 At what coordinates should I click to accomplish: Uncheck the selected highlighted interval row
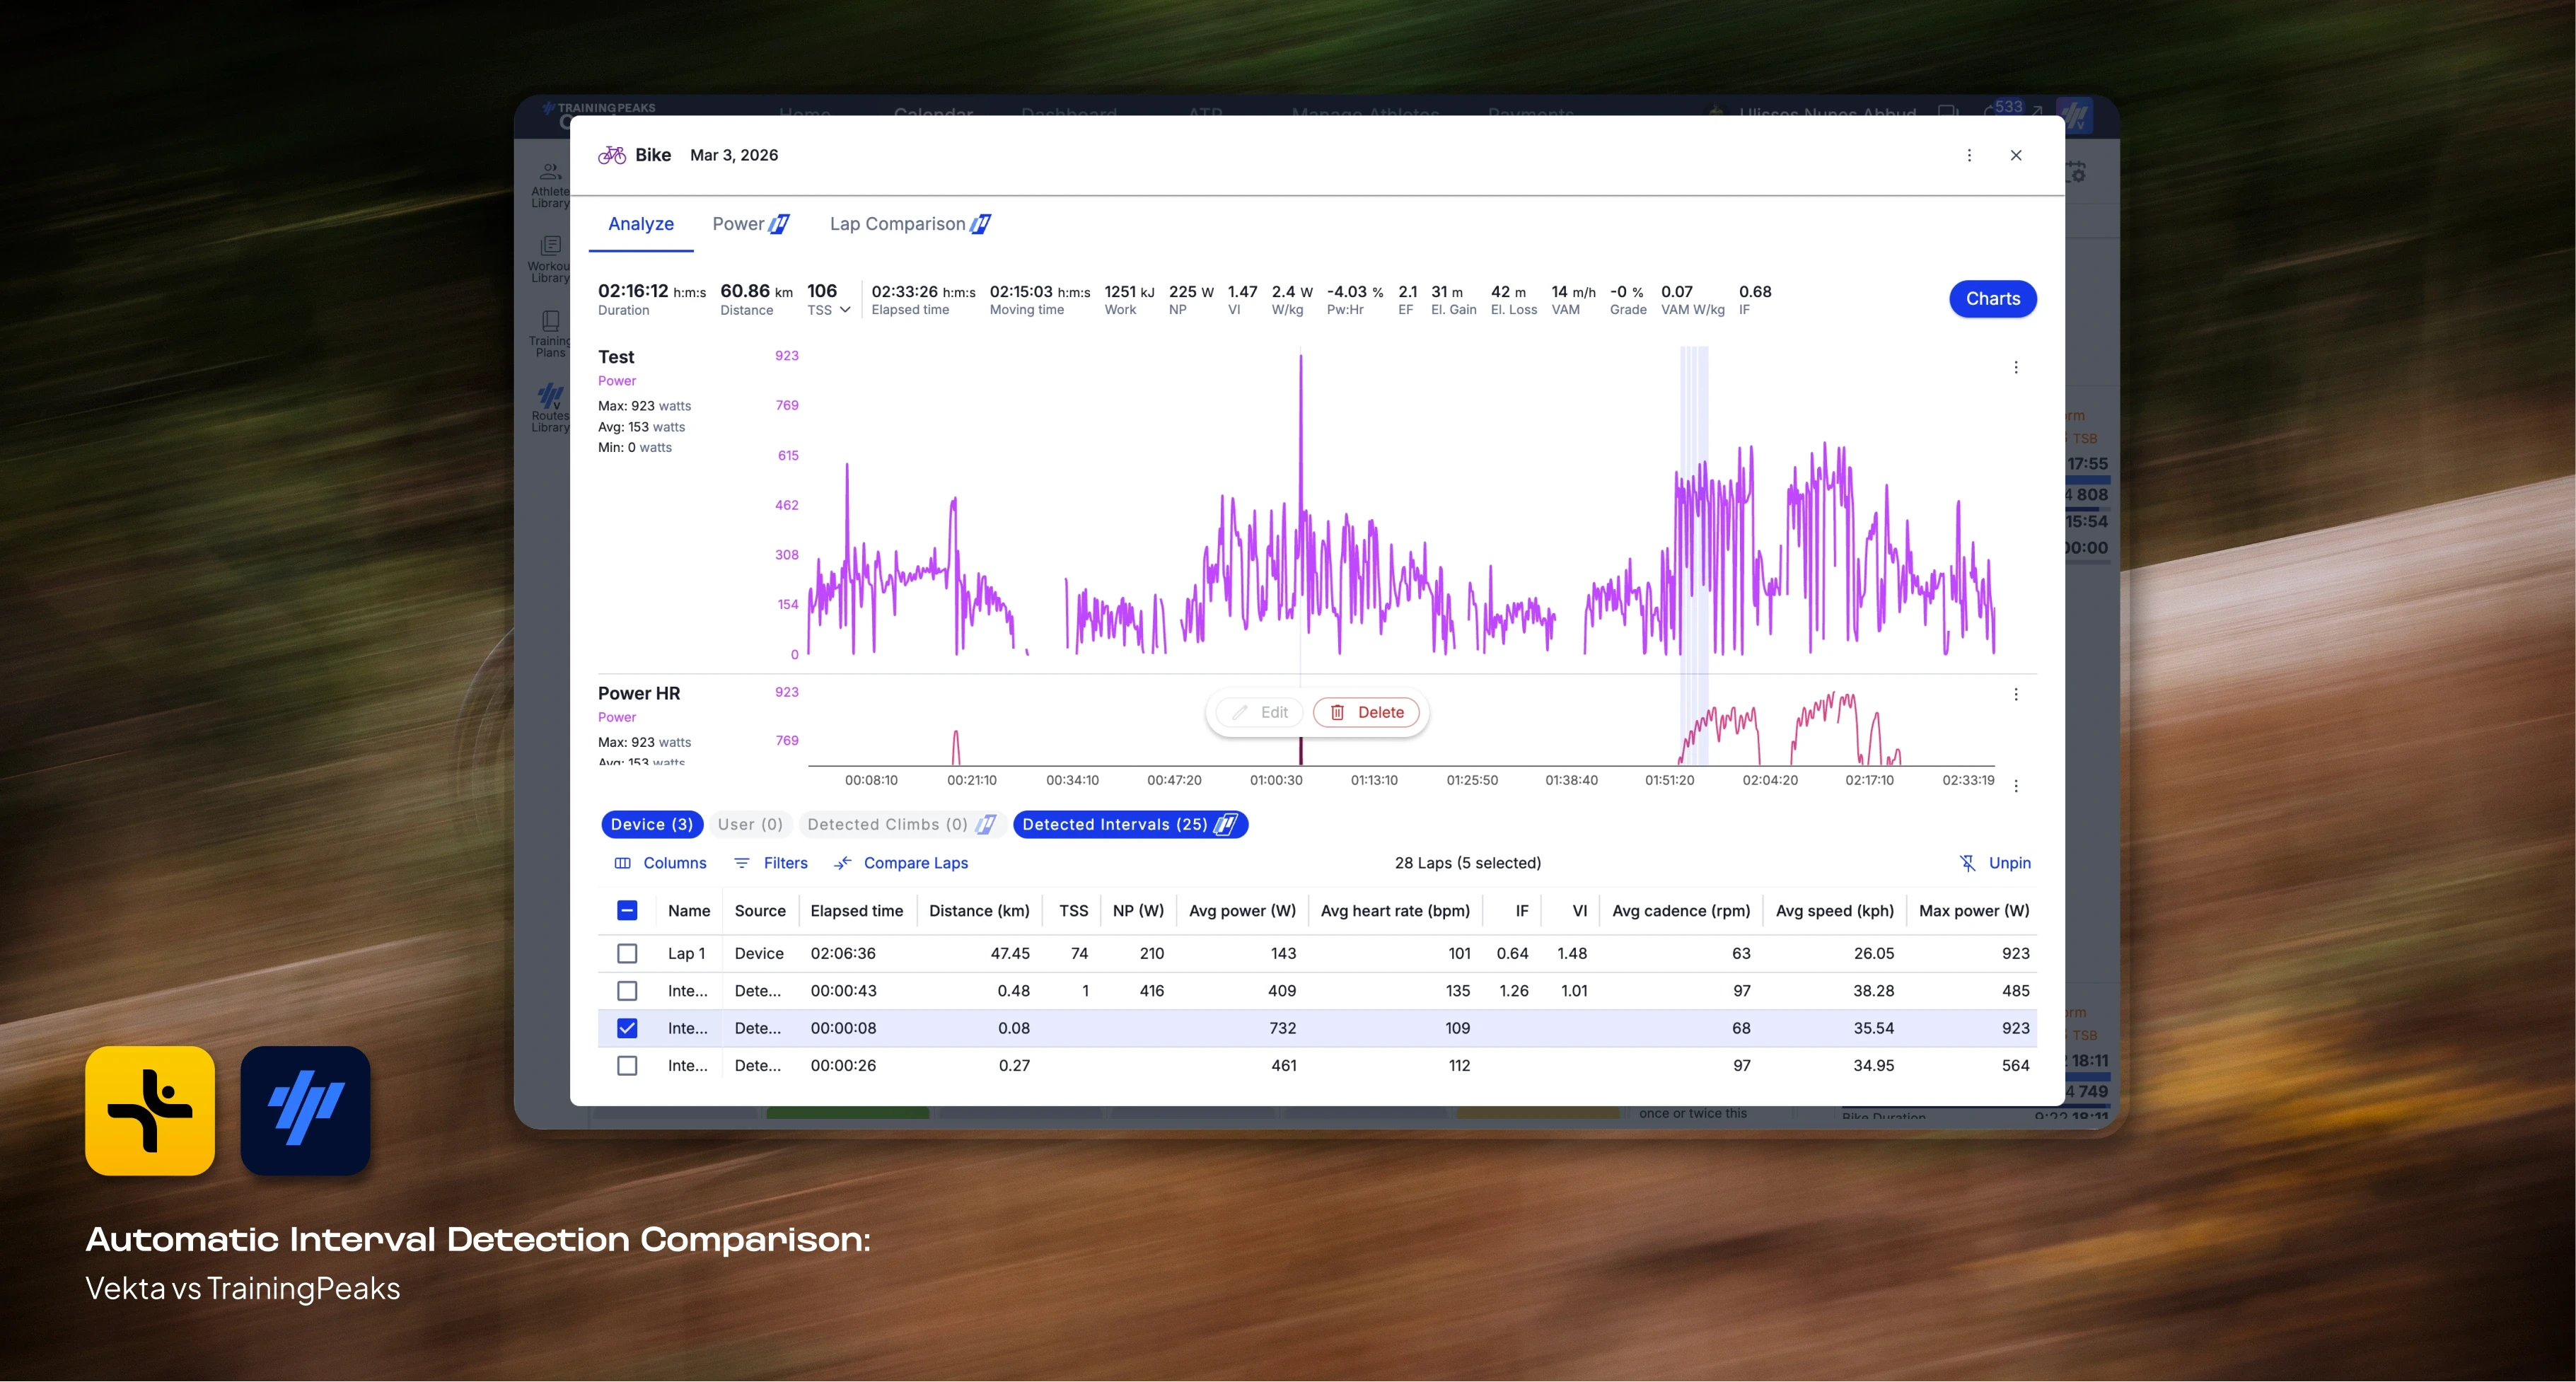coord(627,1027)
